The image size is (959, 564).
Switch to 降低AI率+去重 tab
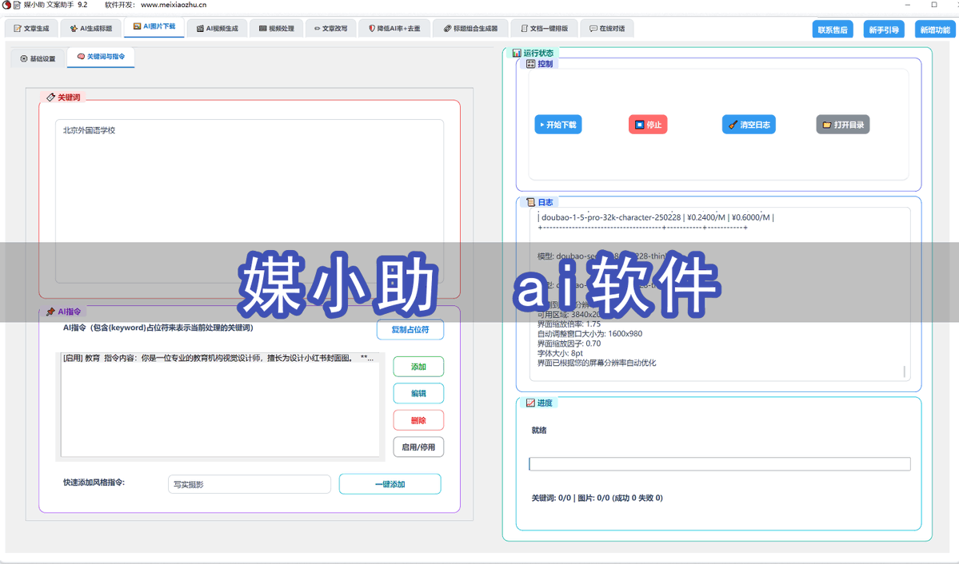click(x=394, y=28)
